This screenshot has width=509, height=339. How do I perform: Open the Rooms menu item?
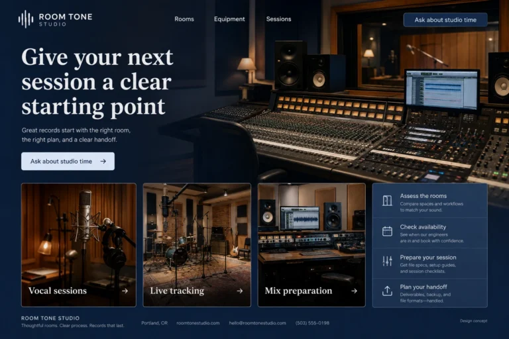point(184,19)
